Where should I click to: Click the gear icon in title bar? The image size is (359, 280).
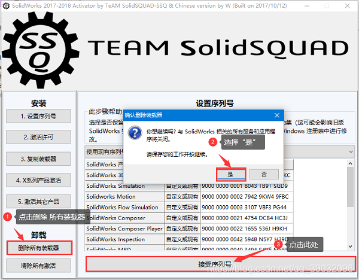(6, 6)
